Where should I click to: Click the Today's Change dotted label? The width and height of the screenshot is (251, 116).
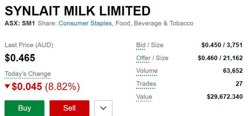click(x=28, y=74)
